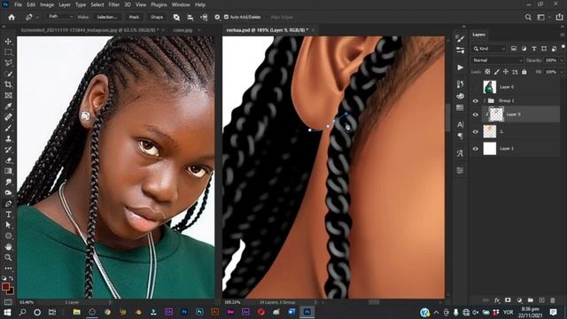Select the Eyedropper tool
Image resolution: width=567 pixels, height=319 pixels.
[8, 106]
